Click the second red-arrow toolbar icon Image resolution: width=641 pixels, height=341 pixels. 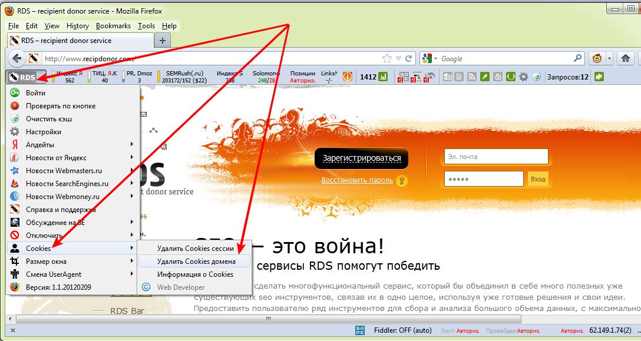pyautogui.click(x=416, y=77)
